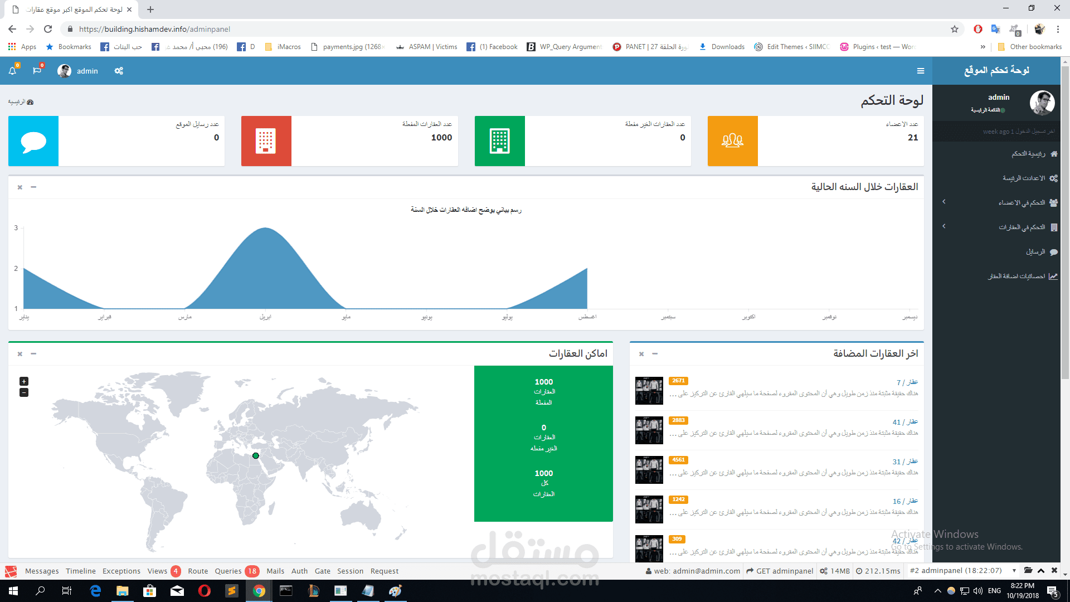The image size is (1070, 602).
Task: Open the debugbar Queries tab
Action: tap(237, 571)
